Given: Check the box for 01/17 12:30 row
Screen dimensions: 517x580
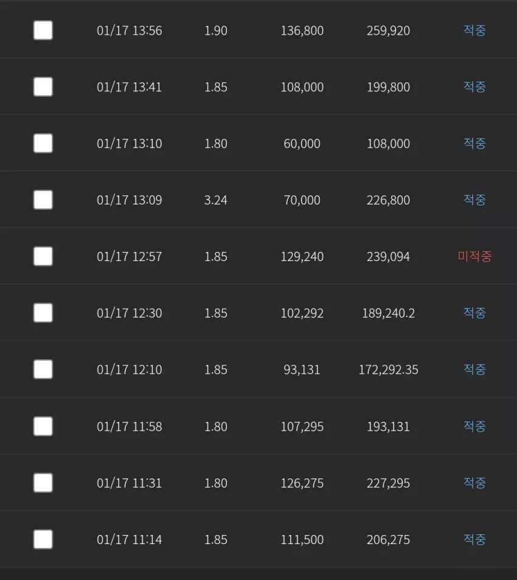Looking at the screenshot, I should click(43, 313).
